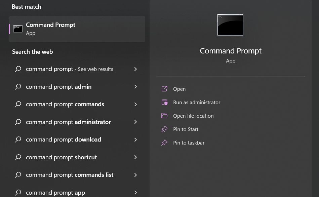Click the Open file location folder icon
The image size is (319, 197).
[x=164, y=116]
